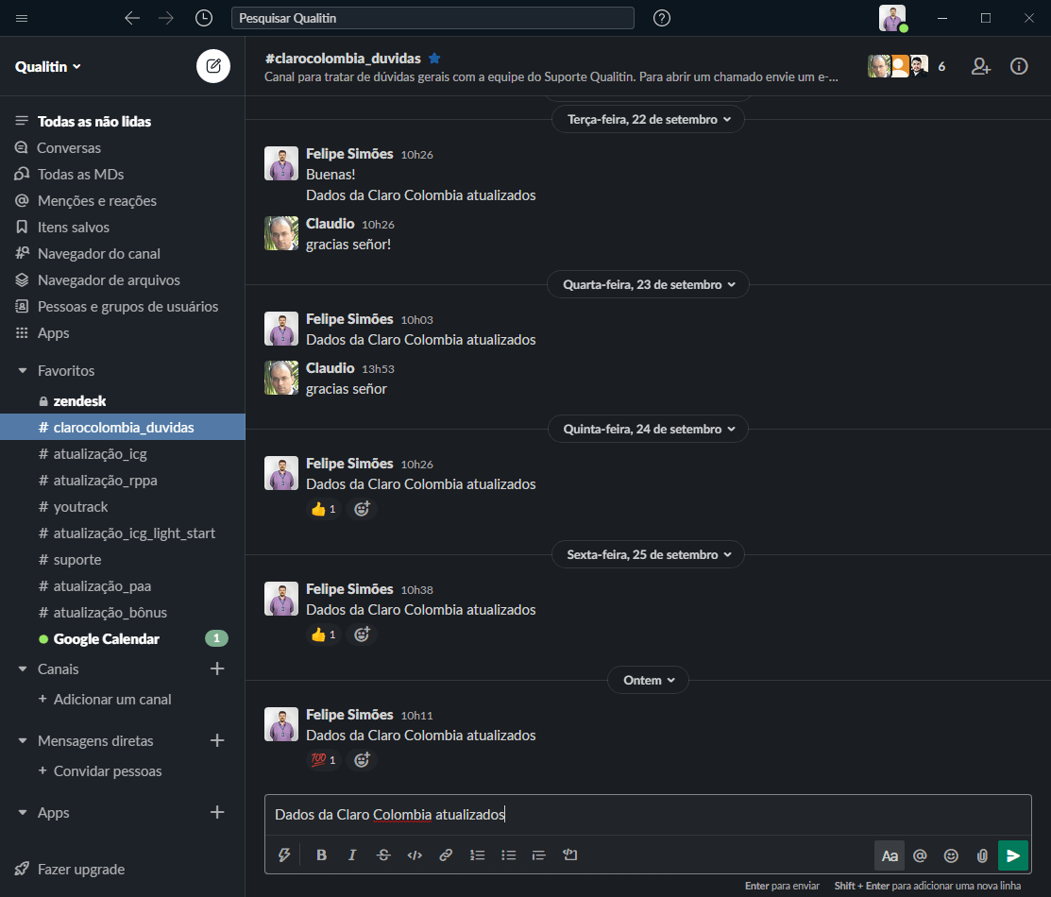Add people to the channel
This screenshot has width=1051, height=897.
[x=980, y=66]
